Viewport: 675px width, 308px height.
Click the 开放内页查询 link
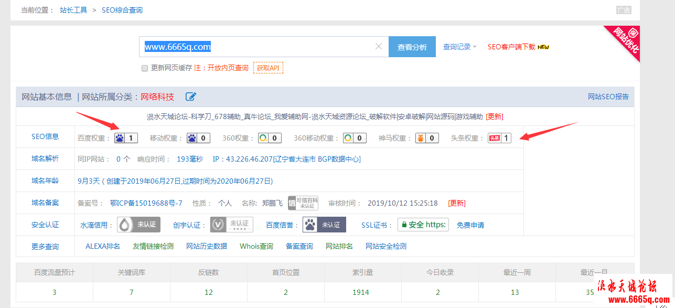(228, 68)
